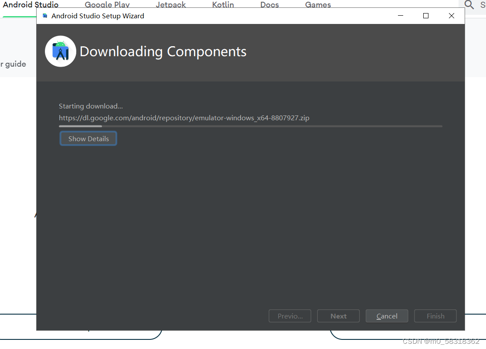Click the Android Studio logo in the wizard header
This screenshot has height=349, width=486.
click(61, 51)
